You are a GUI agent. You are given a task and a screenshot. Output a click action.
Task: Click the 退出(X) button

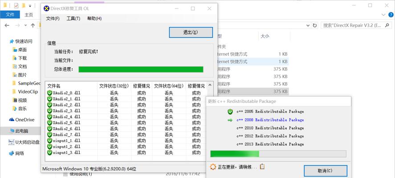point(191,32)
